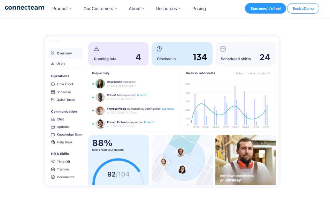The width and height of the screenshot is (330, 202).
Task: Click Ronald Richards' avatar
Action: tap(100, 124)
